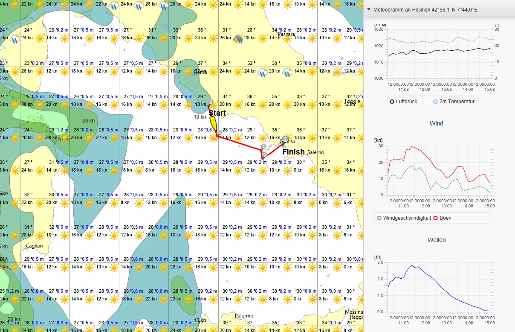Click the waypoint pin just below the boat
The height and width of the screenshot is (332, 515).
coord(219,133)
